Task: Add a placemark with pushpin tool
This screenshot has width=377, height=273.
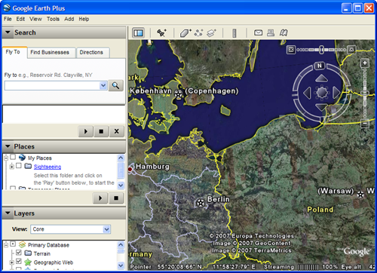Action: click(161, 32)
